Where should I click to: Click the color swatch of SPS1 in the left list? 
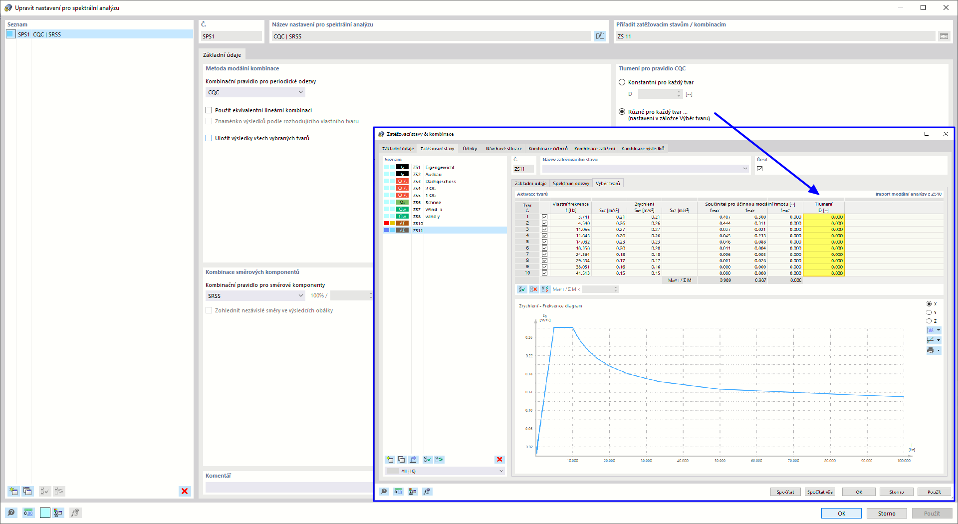click(x=11, y=34)
